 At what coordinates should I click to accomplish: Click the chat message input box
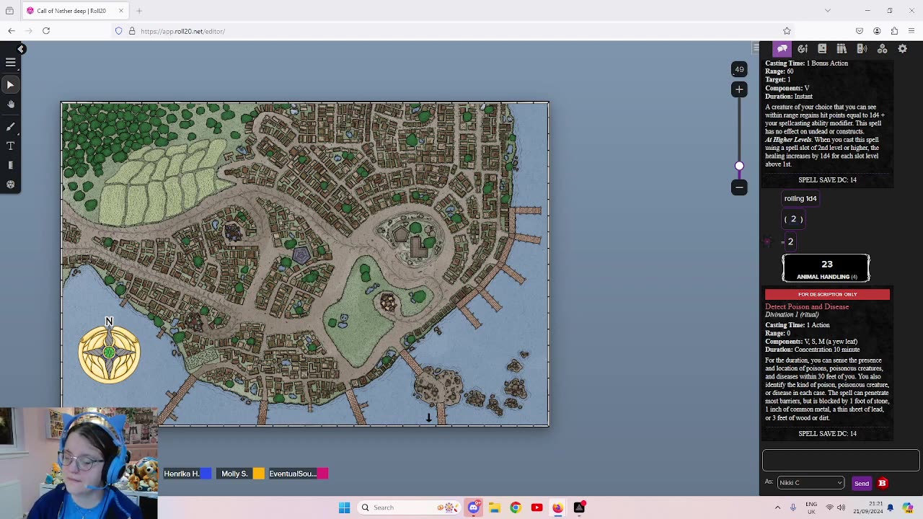(841, 460)
